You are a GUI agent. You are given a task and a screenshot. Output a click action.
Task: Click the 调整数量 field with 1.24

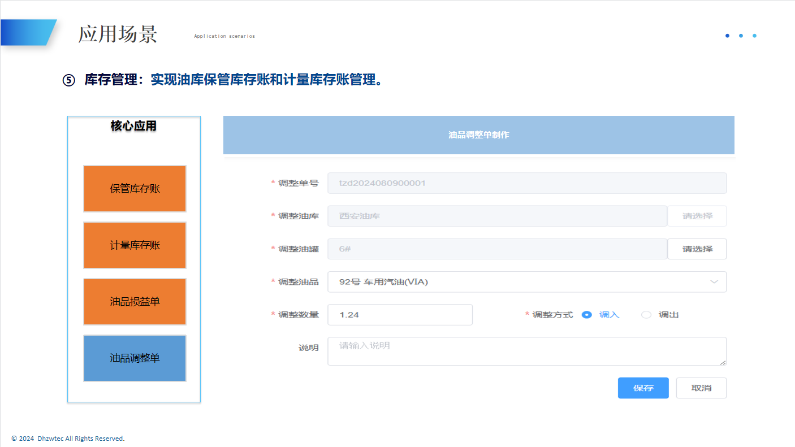pos(400,315)
